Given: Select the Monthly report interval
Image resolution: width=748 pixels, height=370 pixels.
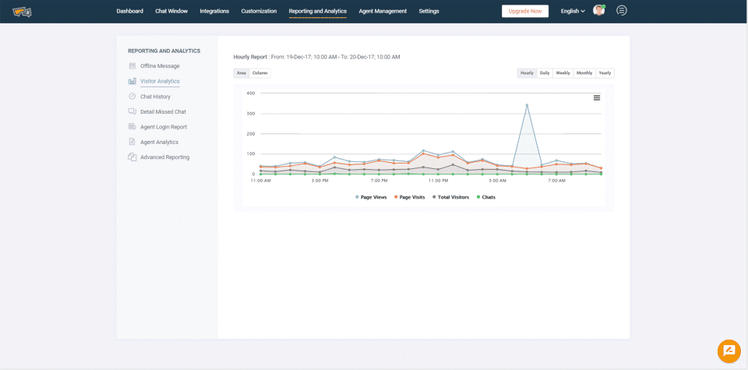Looking at the screenshot, I should click(584, 73).
